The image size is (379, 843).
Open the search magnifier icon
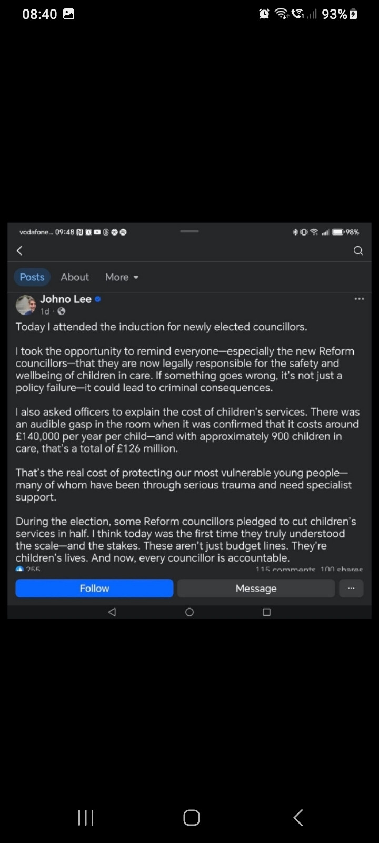358,251
